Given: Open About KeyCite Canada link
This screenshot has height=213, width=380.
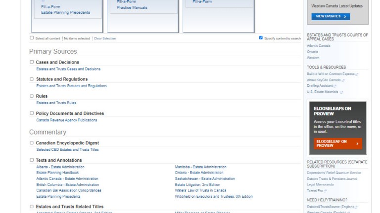Looking at the screenshot, I should click(x=324, y=80).
